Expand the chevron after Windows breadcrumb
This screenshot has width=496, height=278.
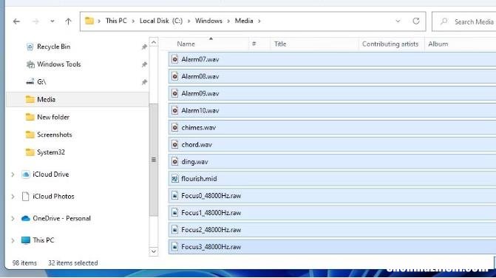coord(228,21)
